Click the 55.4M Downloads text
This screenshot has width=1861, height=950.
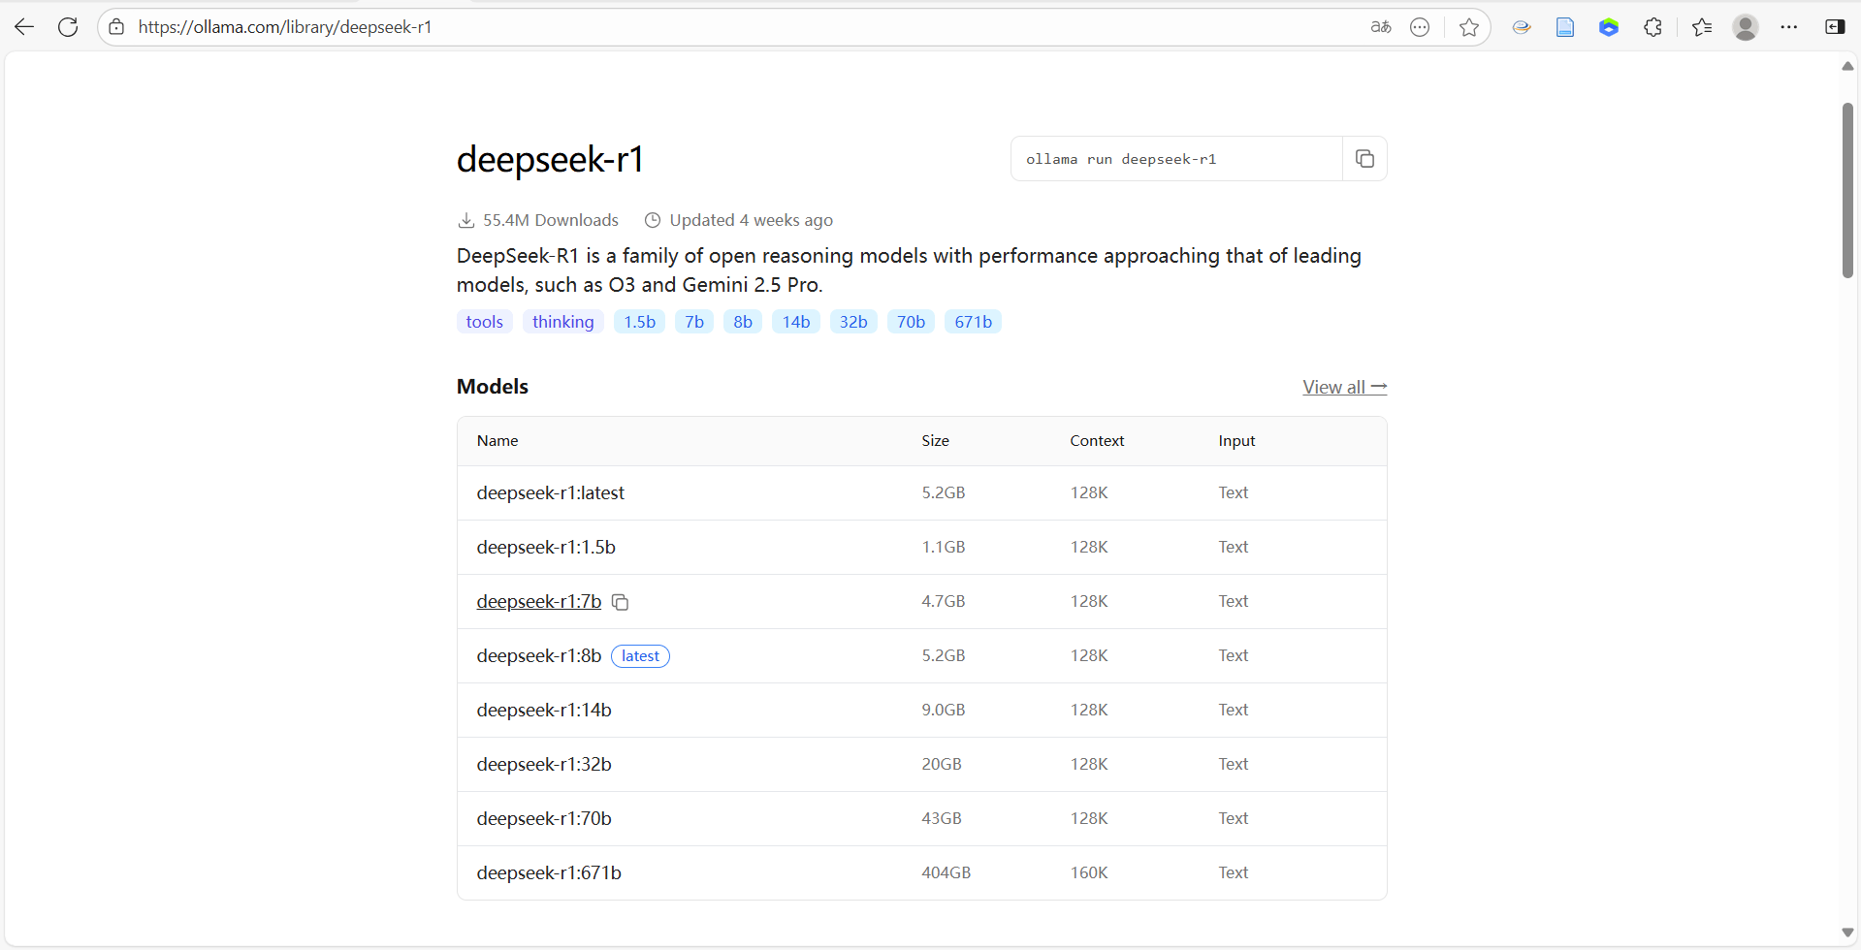click(550, 220)
